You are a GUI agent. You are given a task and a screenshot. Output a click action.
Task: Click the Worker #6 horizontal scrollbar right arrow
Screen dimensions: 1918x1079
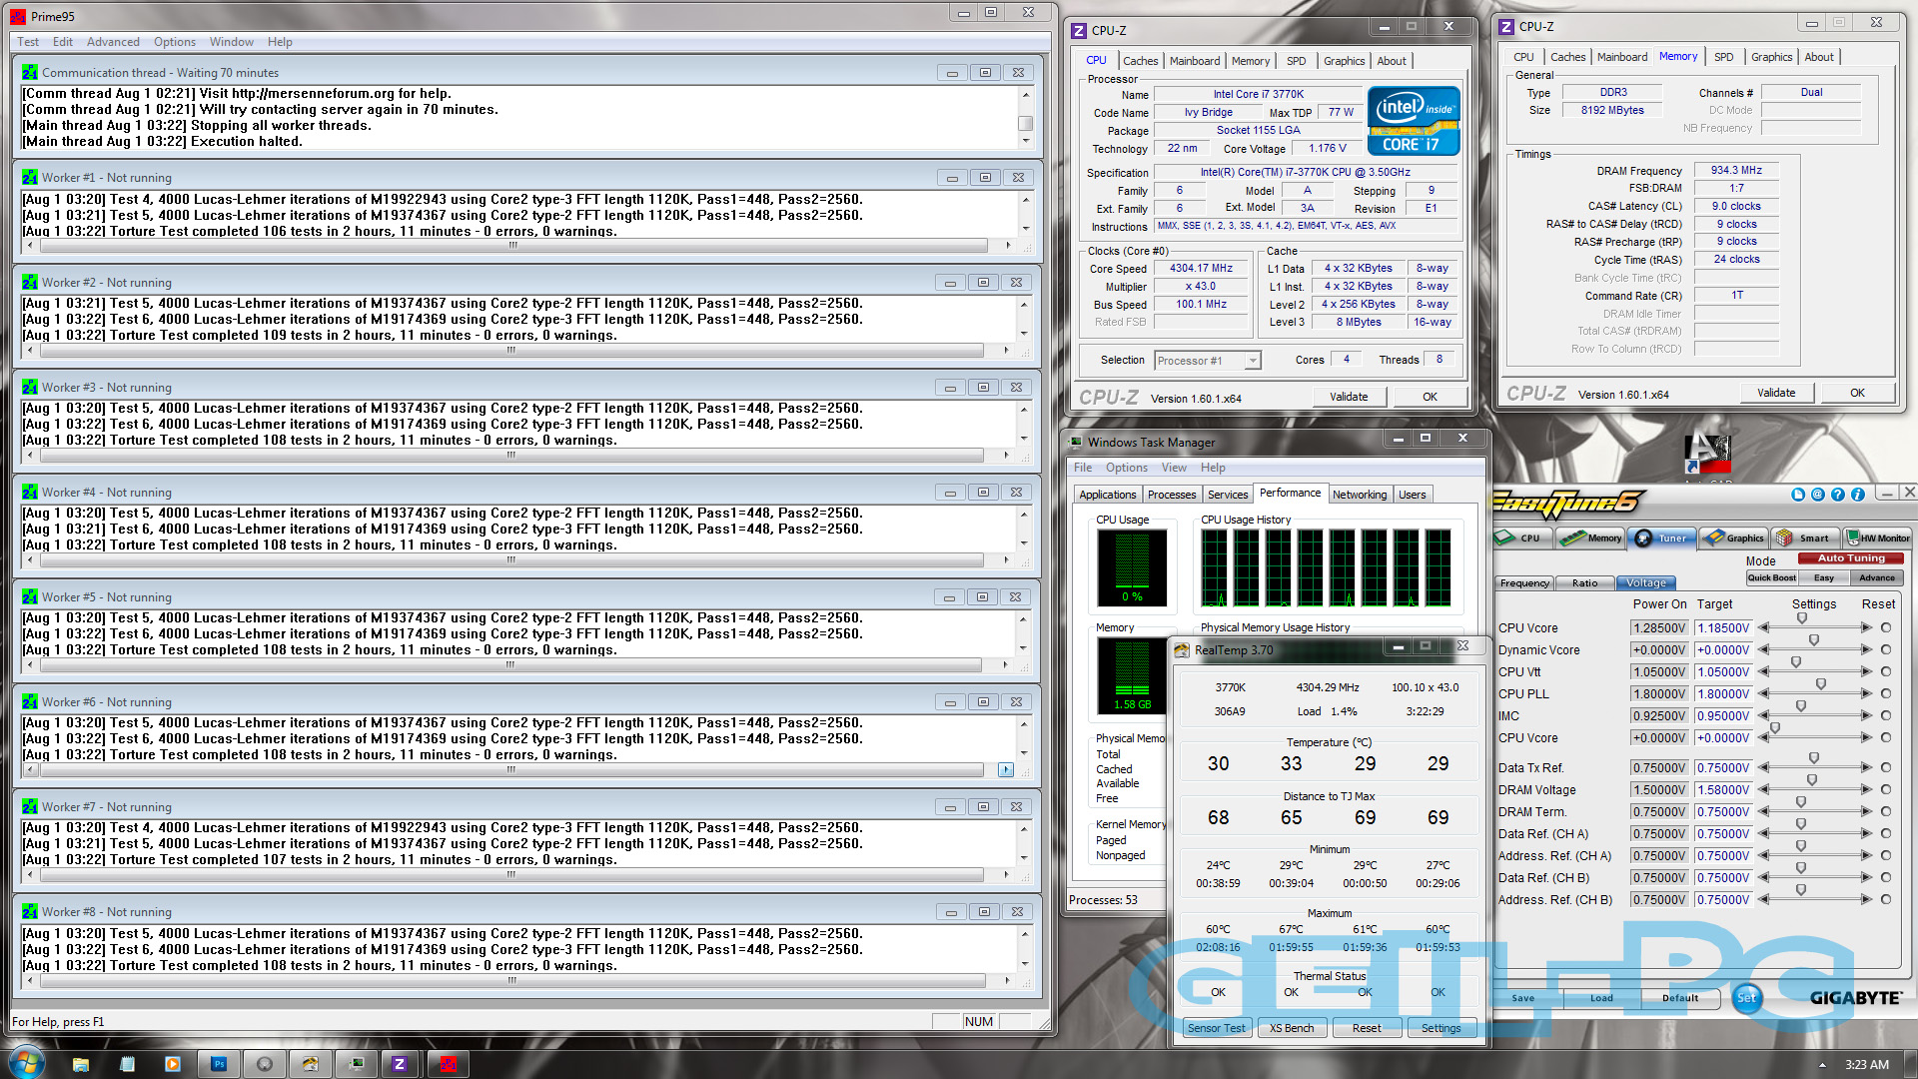[x=1005, y=770]
